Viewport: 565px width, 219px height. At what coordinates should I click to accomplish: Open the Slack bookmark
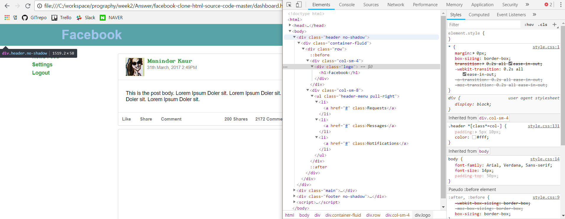[86, 18]
